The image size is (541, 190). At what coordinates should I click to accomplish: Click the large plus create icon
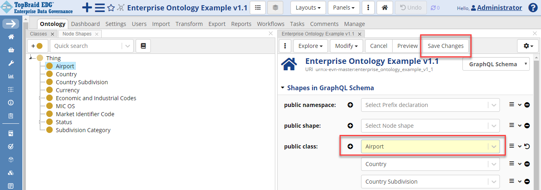click(x=87, y=8)
